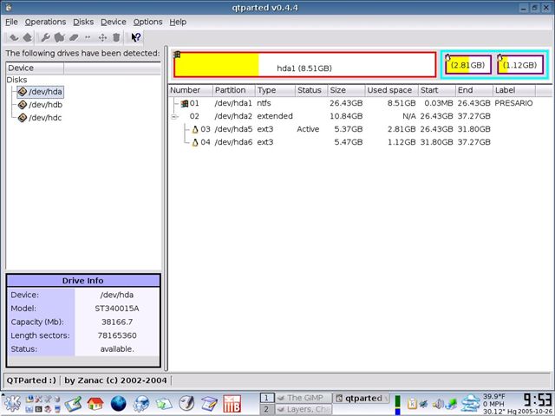Open the Options menu
This screenshot has width=555, height=416.
(147, 22)
